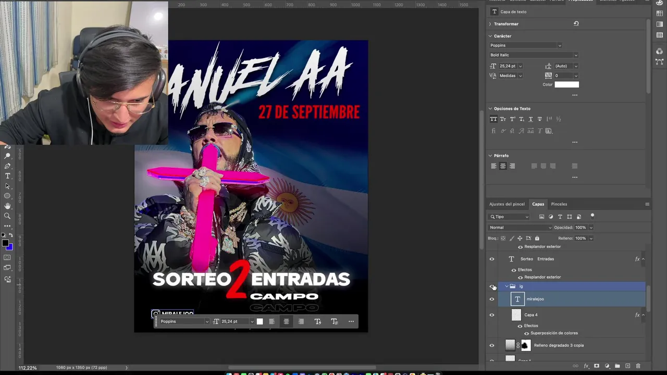The image size is (667, 375).
Task: Switch to Ajustes del pincel tab
Action: 507,204
